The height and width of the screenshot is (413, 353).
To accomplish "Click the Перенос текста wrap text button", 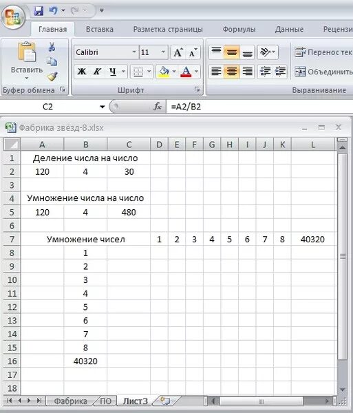I will [x=323, y=52].
